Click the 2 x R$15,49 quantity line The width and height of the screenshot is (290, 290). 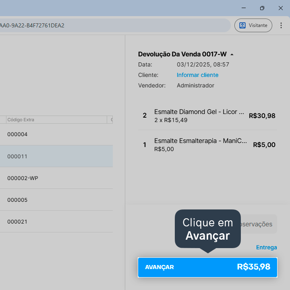pyautogui.click(x=171, y=120)
